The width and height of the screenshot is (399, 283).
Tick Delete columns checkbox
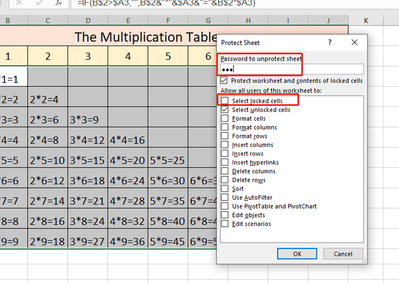click(225, 171)
